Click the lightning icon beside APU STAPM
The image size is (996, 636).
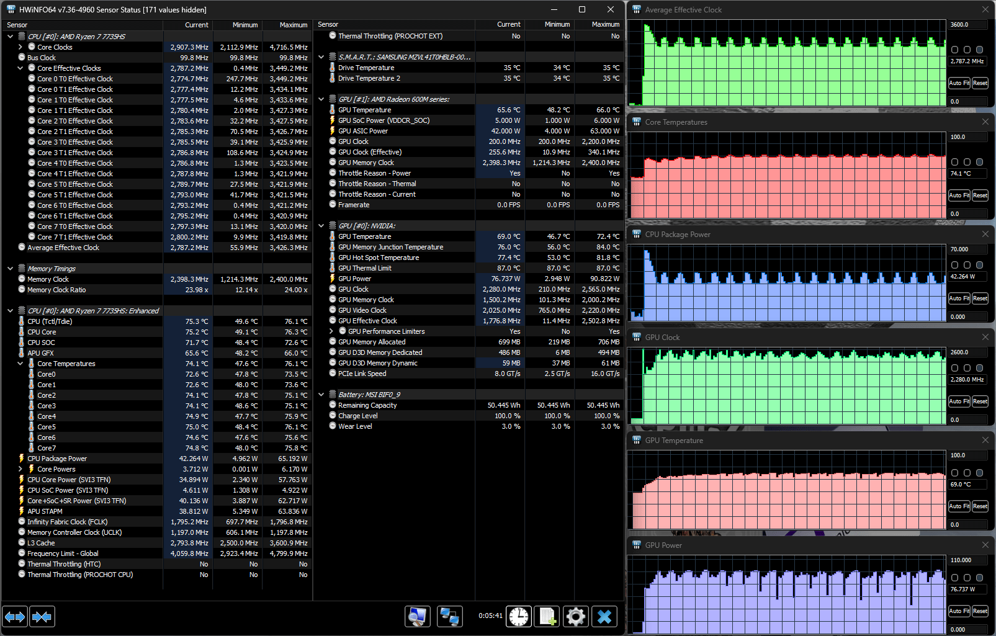point(22,511)
